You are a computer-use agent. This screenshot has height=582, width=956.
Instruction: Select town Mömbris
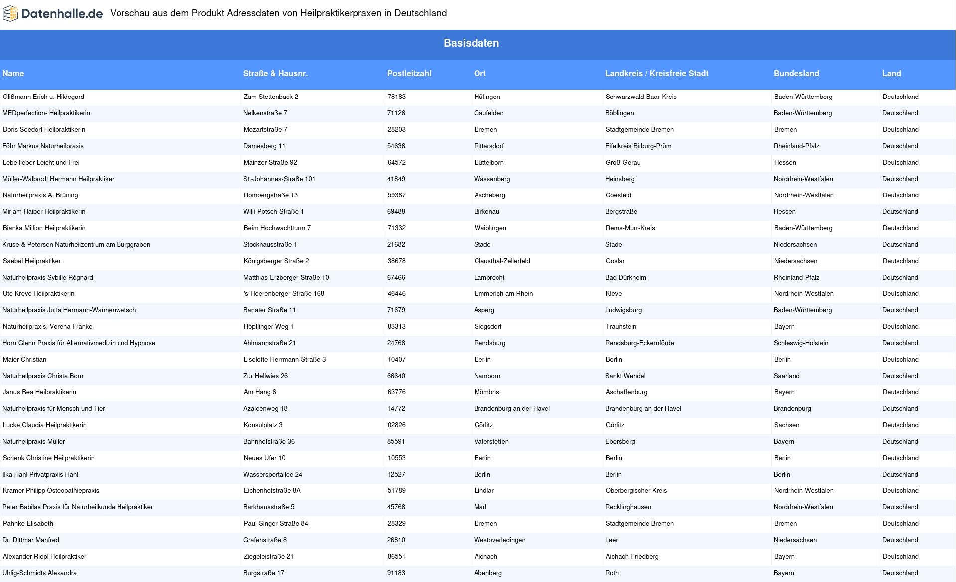[486, 392]
